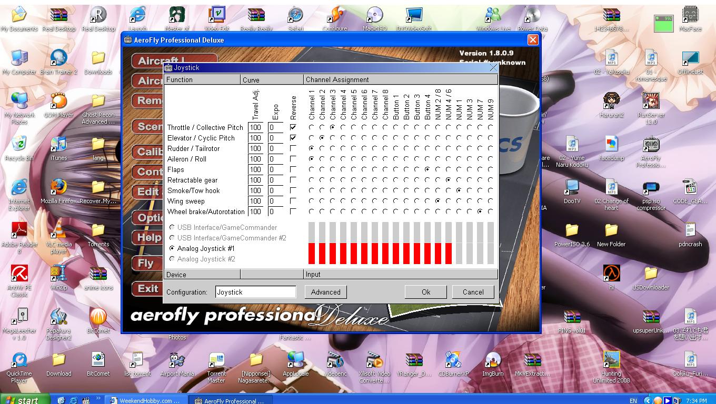Select the psp iso compressor icon

651,189
